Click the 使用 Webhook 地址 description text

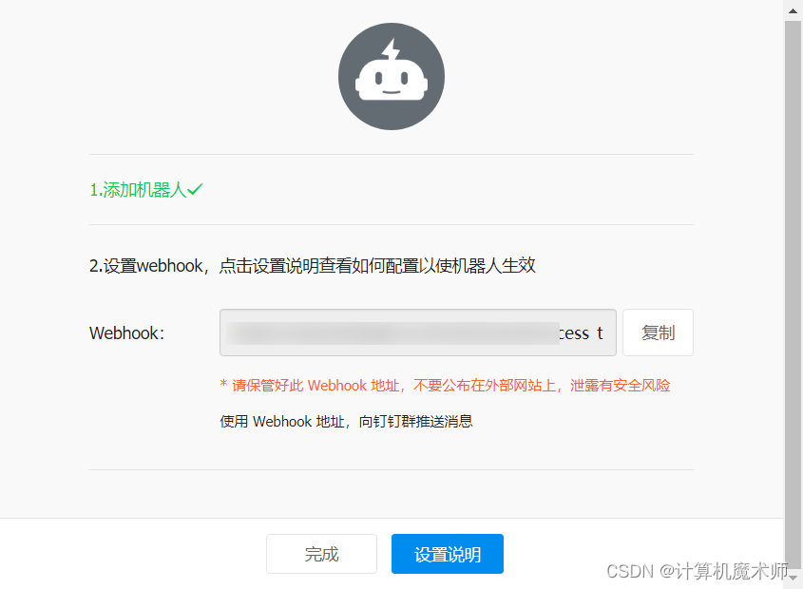(x=346, y=422)
